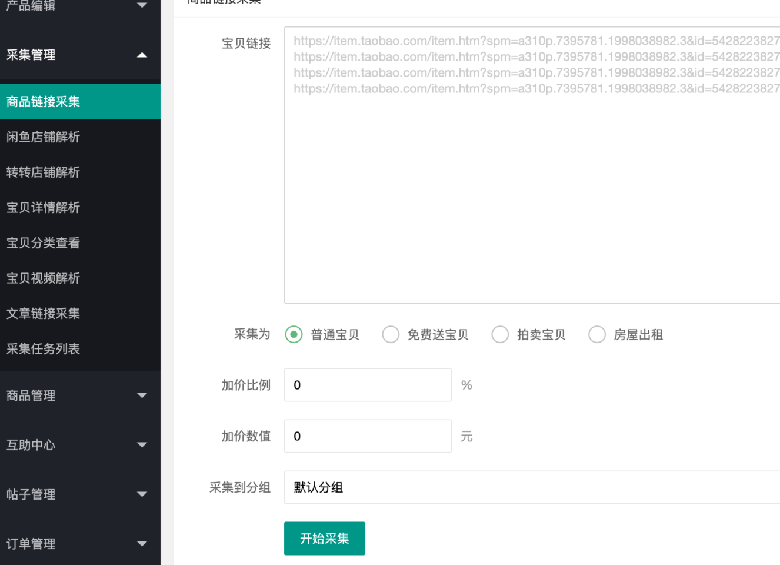Choose the 拍卖宝贝 radio option
Image resolution: width=780 pixels, height=565 pixels.
[x=500, y=334]
